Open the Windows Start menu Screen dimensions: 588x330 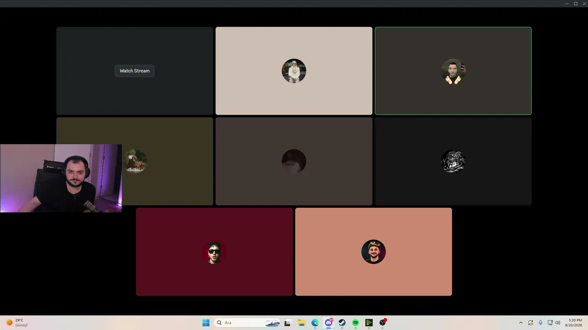pyautogui.click(x=206, y=323)
